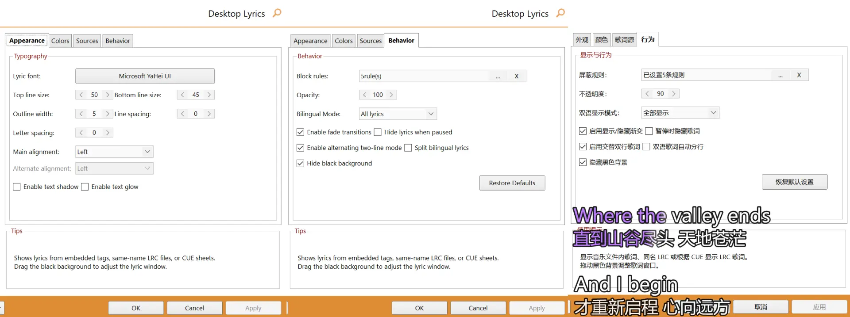Increase Line spacing value
Viewport: 850px width, 317px height.
209,114
